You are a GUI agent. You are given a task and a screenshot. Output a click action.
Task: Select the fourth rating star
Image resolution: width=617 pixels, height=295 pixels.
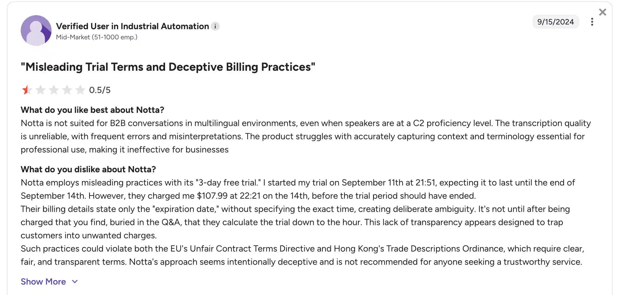coord(67,90)
